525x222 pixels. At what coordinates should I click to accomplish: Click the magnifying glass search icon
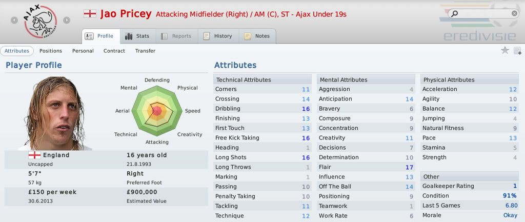(454, 14)
